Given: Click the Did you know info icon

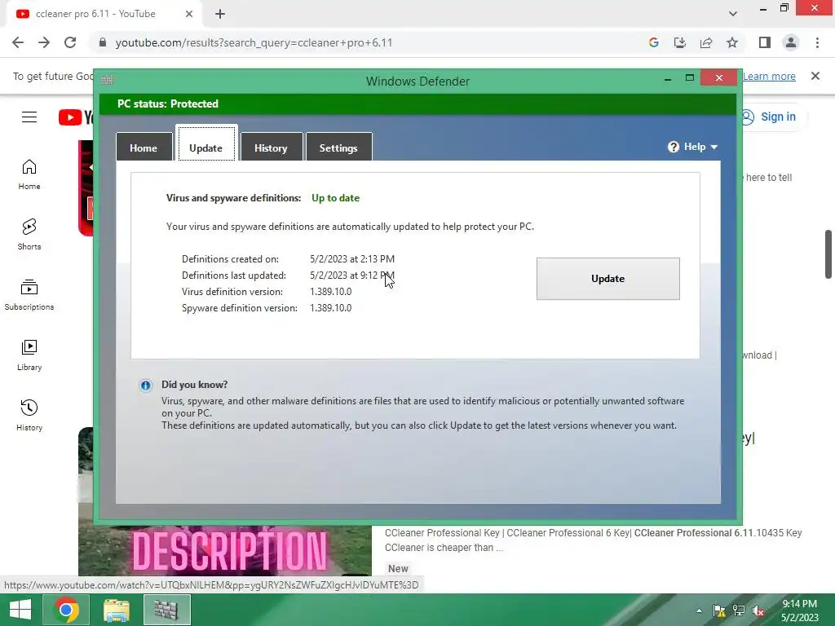Looking at the screenshot, I should click(x=145, y=386).
